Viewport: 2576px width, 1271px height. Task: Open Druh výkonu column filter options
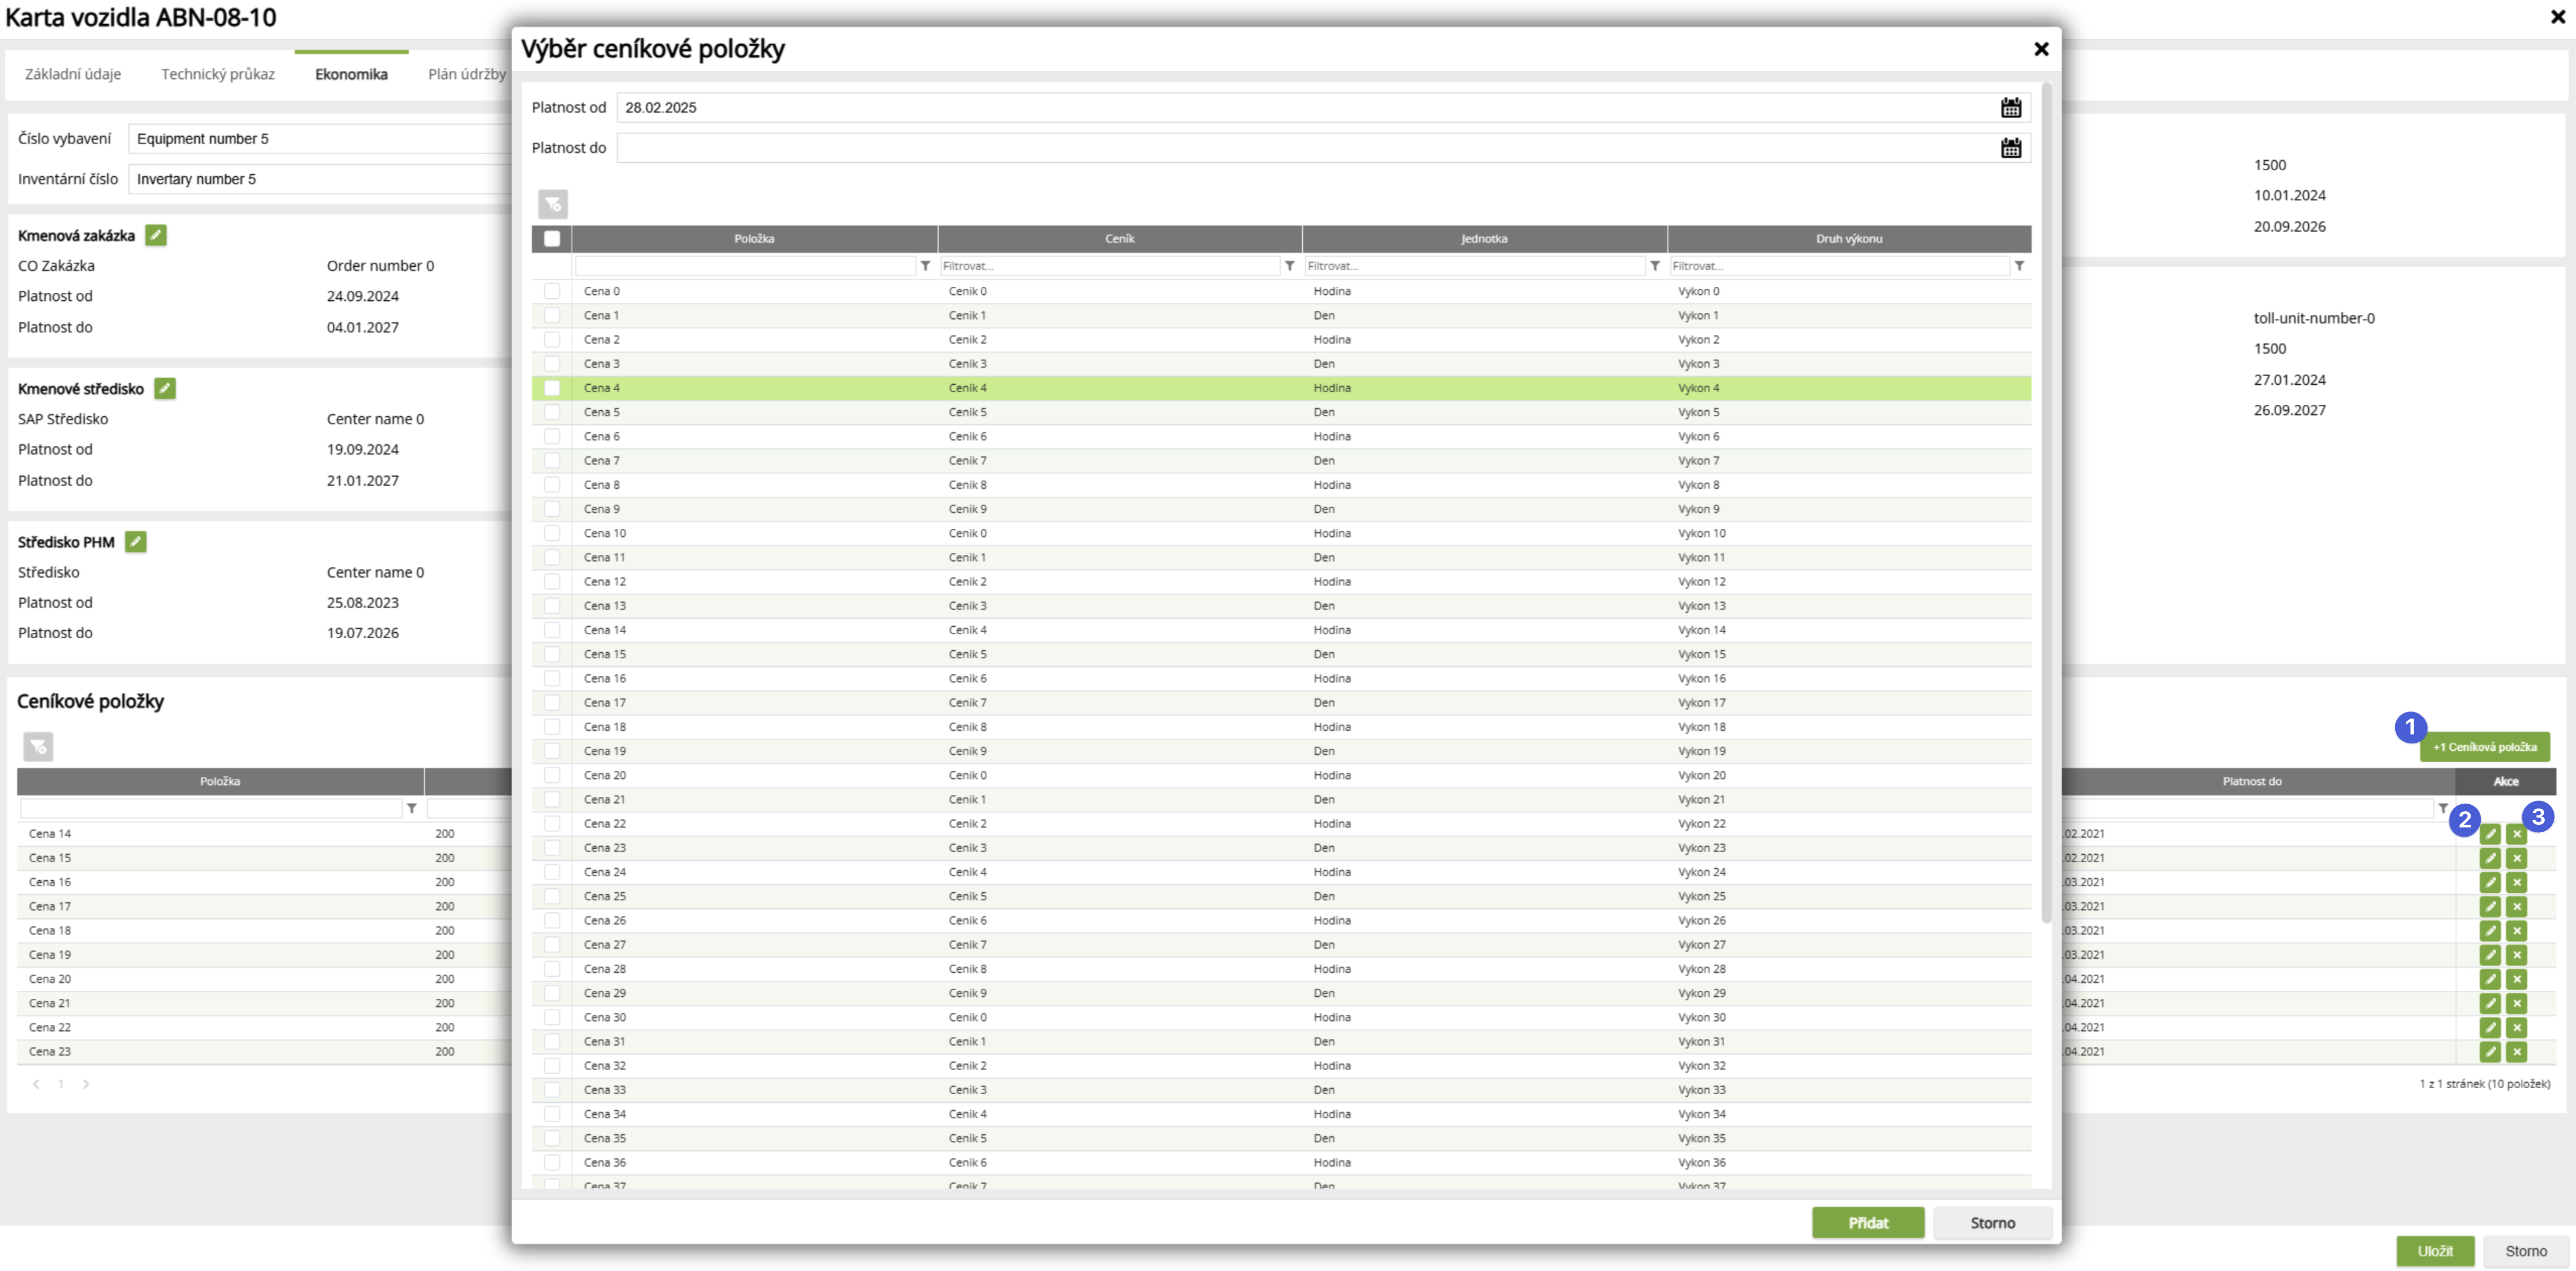point(2019,266)
